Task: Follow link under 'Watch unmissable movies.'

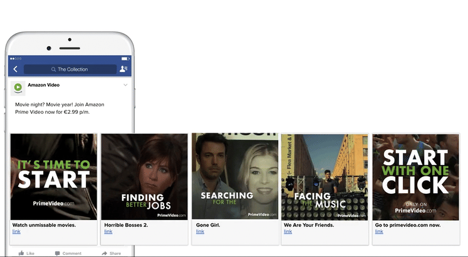Action: tap(16, 231)
